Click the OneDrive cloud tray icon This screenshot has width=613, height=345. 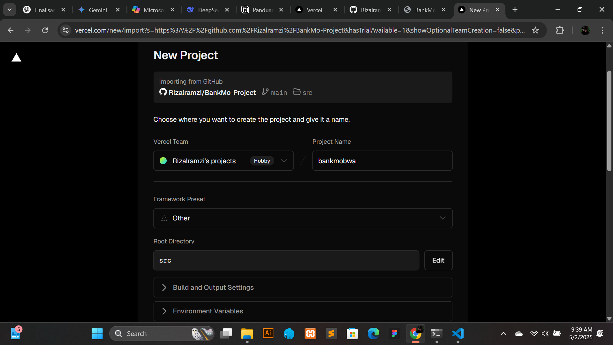point(519,334)
